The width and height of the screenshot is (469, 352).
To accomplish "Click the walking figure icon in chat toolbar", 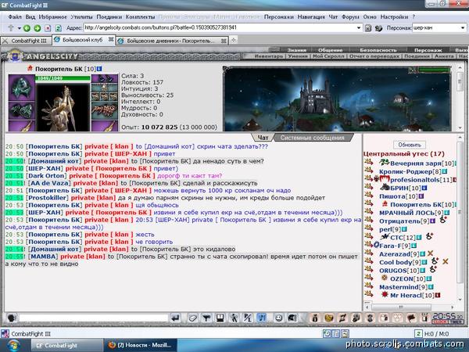I will (234, 318).
